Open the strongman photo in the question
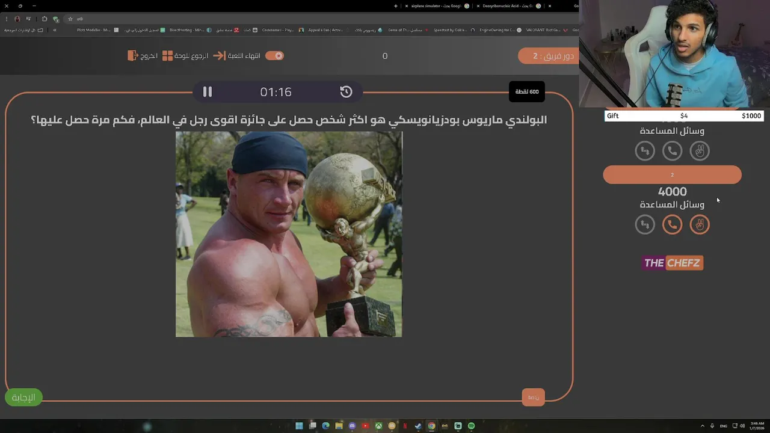770x433 pixels. coord(289,235)
